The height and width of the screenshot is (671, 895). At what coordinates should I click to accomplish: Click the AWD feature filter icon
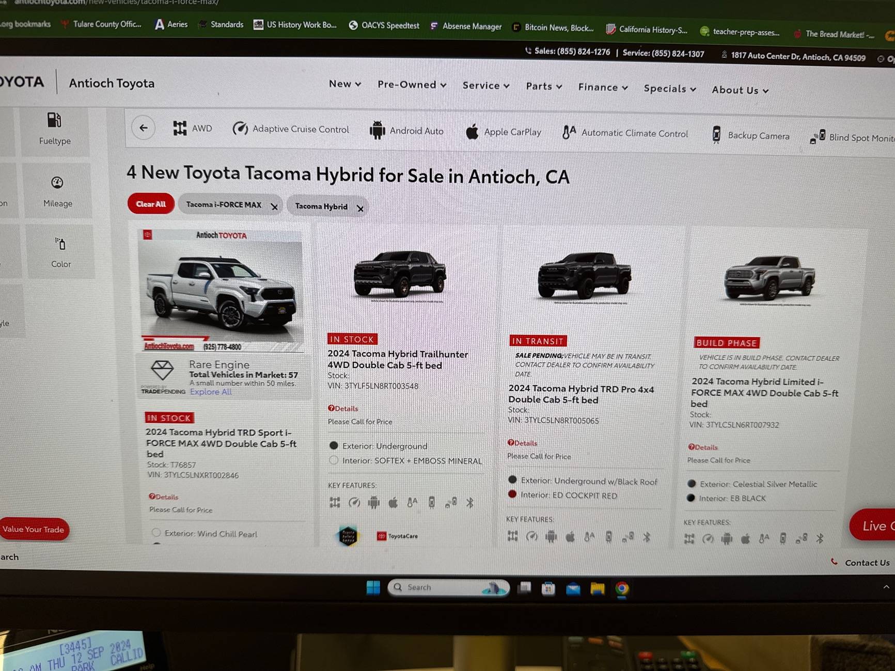180,128
